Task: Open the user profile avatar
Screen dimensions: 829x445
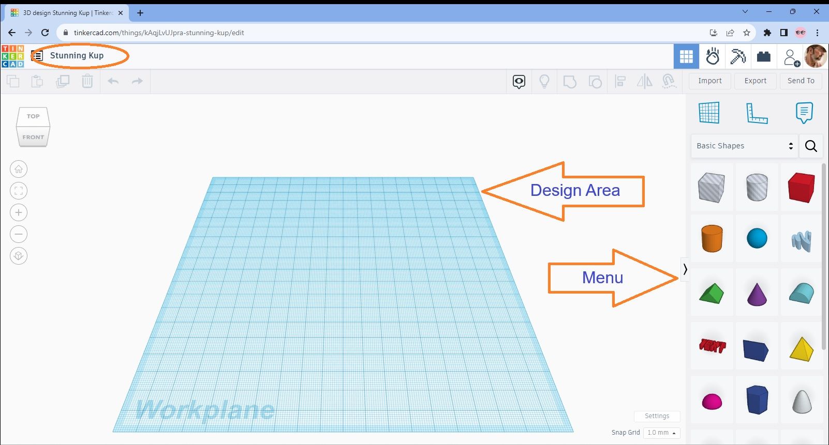Action: click(816, 56)
